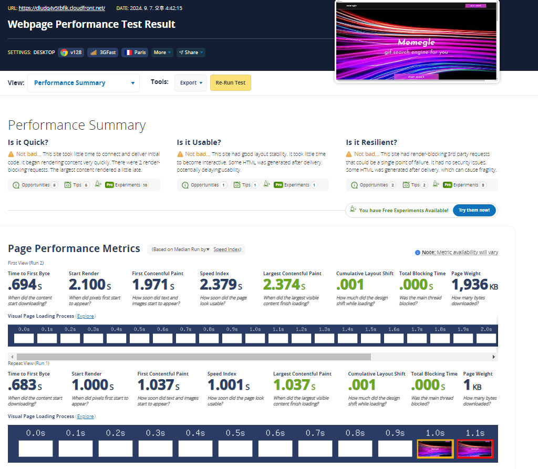Select the Repeat View 0.5s filmstrip frame
This screenshot has height=469, width=538.
[x=235, y=449]
